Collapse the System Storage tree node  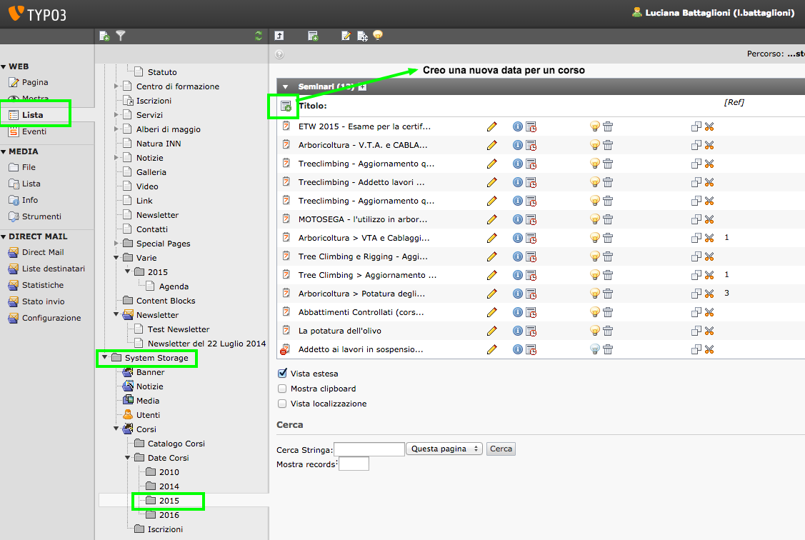pyautogui.click(x=105, y=357)
